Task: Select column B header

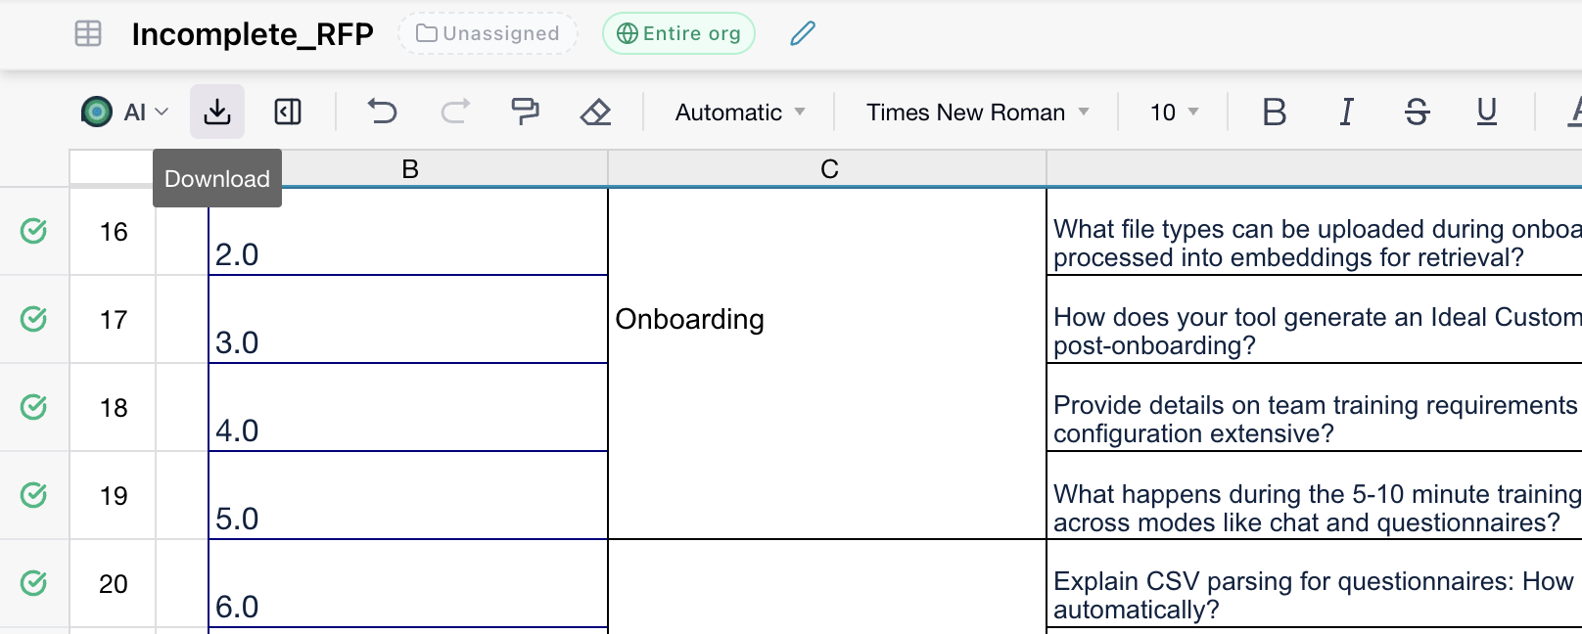Action: [x=409, y=169]
